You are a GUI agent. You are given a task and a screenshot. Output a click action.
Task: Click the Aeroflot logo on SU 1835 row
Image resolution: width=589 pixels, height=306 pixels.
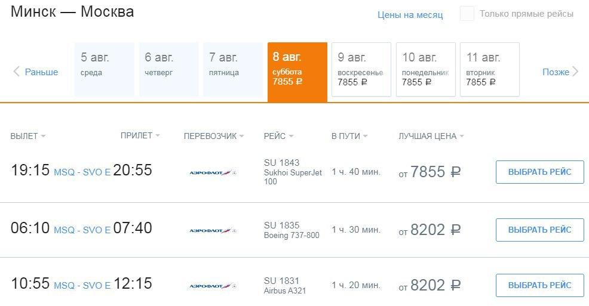pyautogui.click(x=213, y=230)
